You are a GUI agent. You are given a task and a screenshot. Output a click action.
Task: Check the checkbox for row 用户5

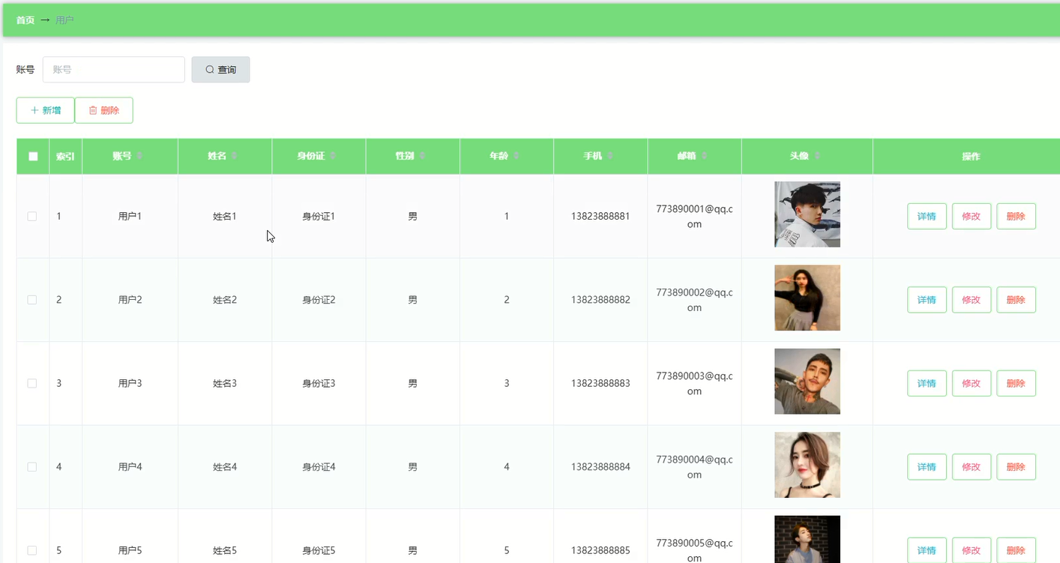pyautogui.click(x=32, y=550)
